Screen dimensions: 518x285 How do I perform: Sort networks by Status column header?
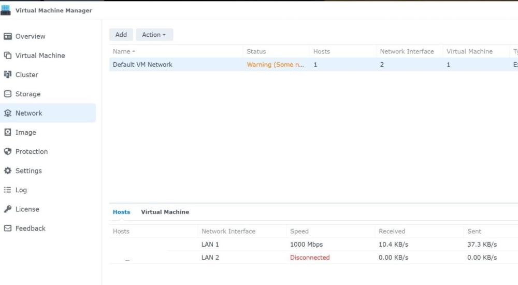[x=256, y=51]
